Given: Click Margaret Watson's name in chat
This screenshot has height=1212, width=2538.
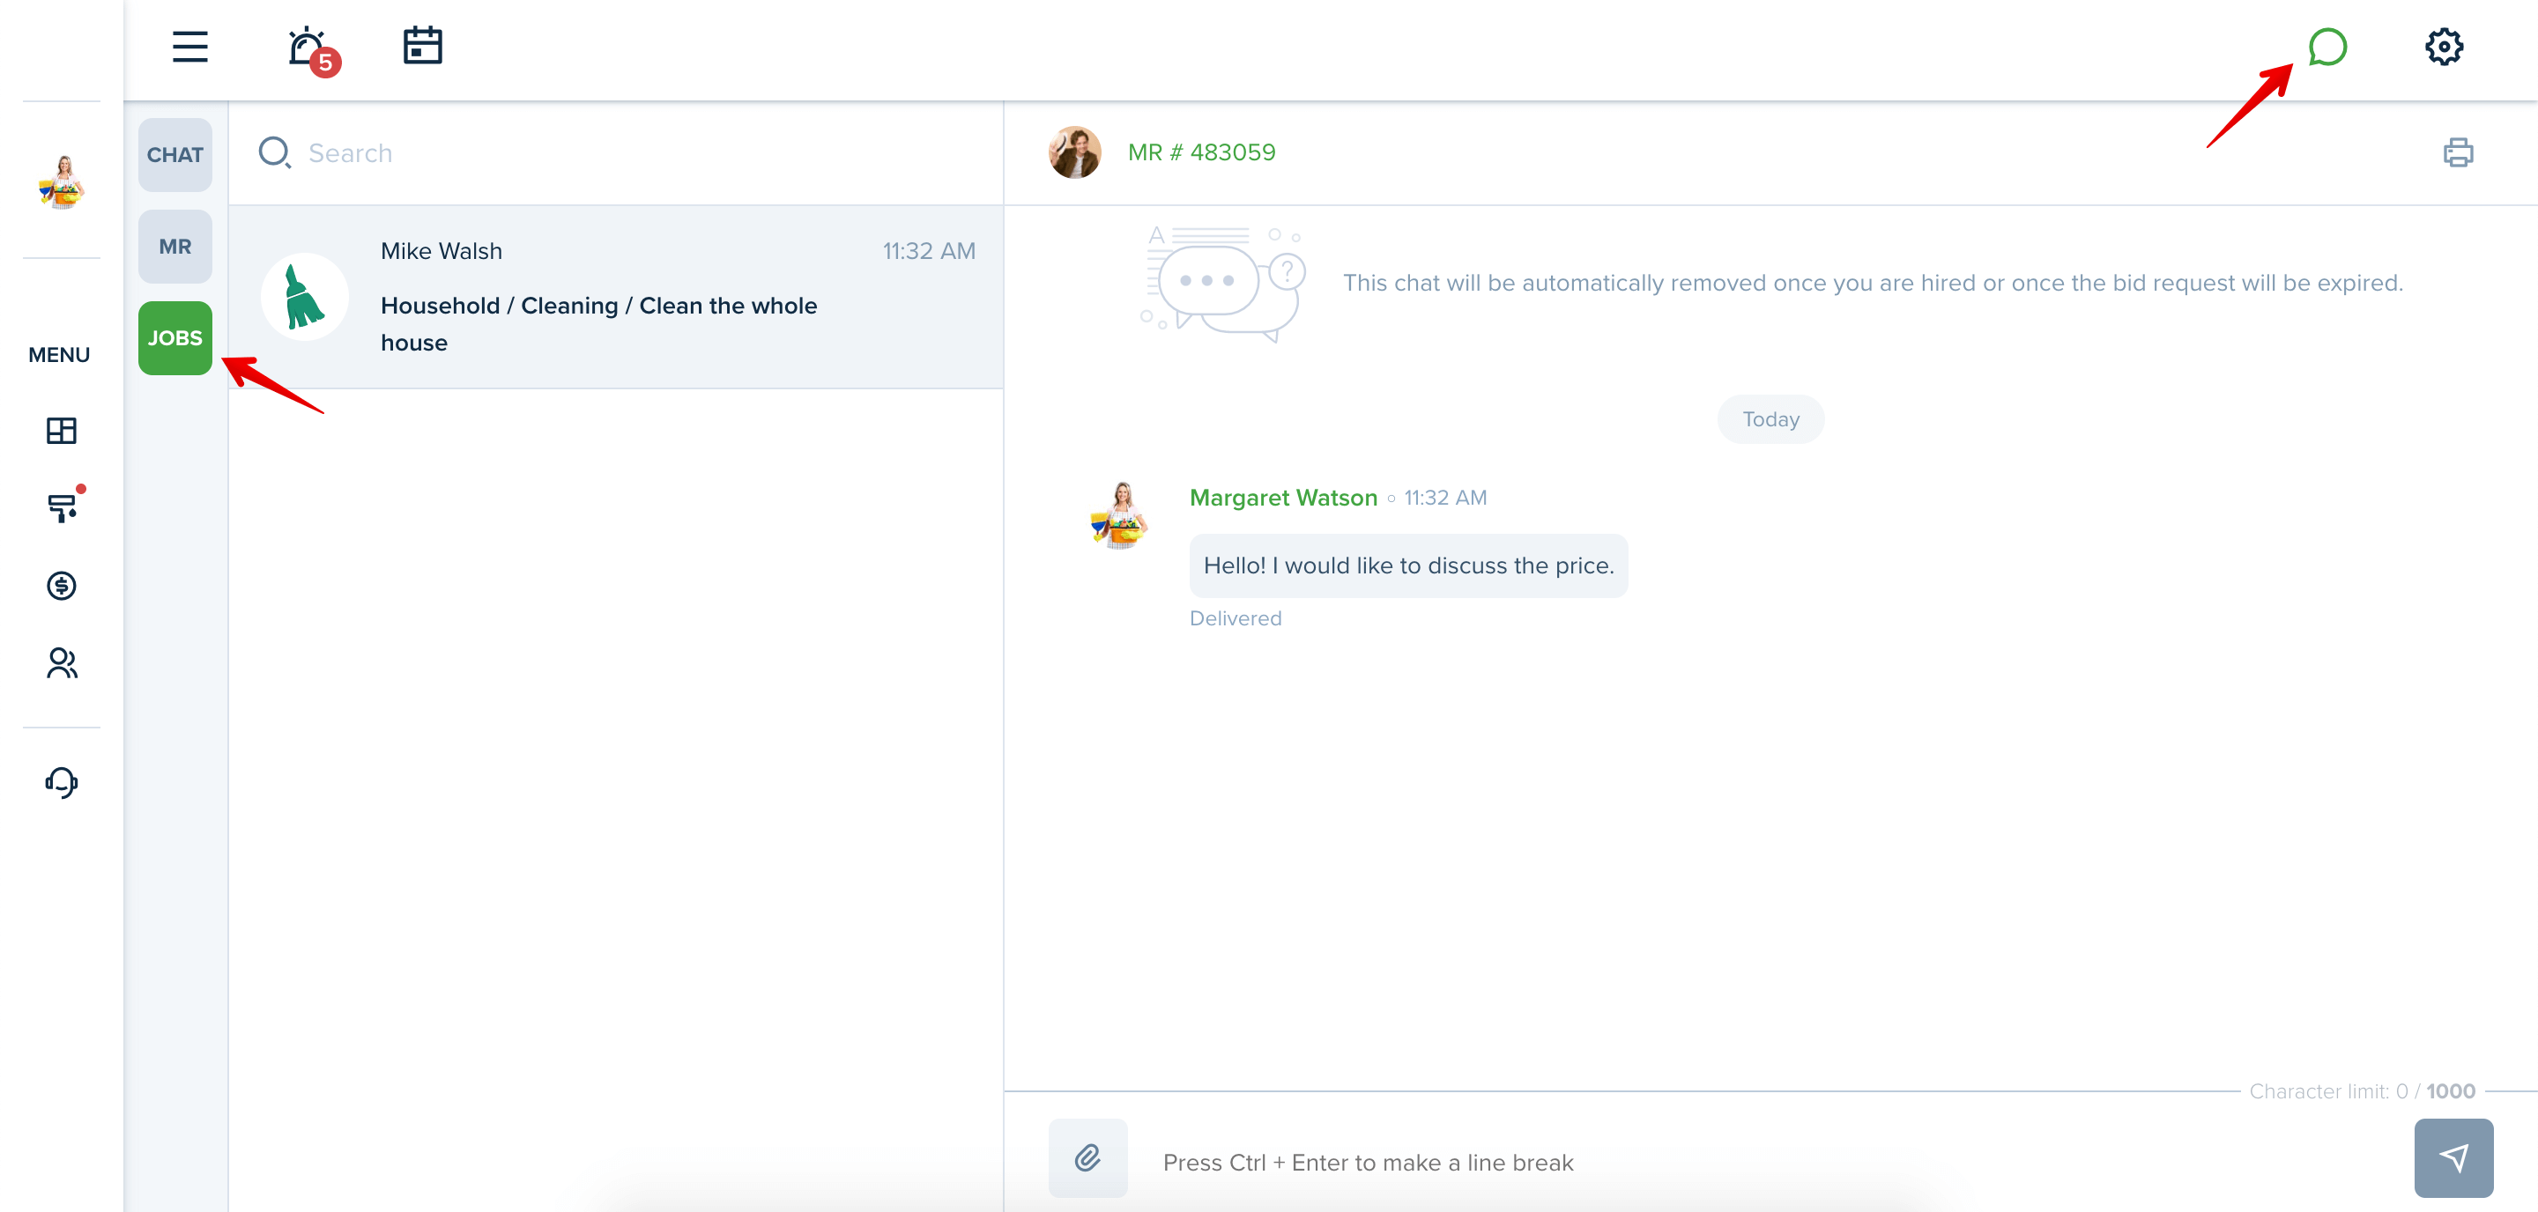Looking at the screenshot, I should [1283, 497].
